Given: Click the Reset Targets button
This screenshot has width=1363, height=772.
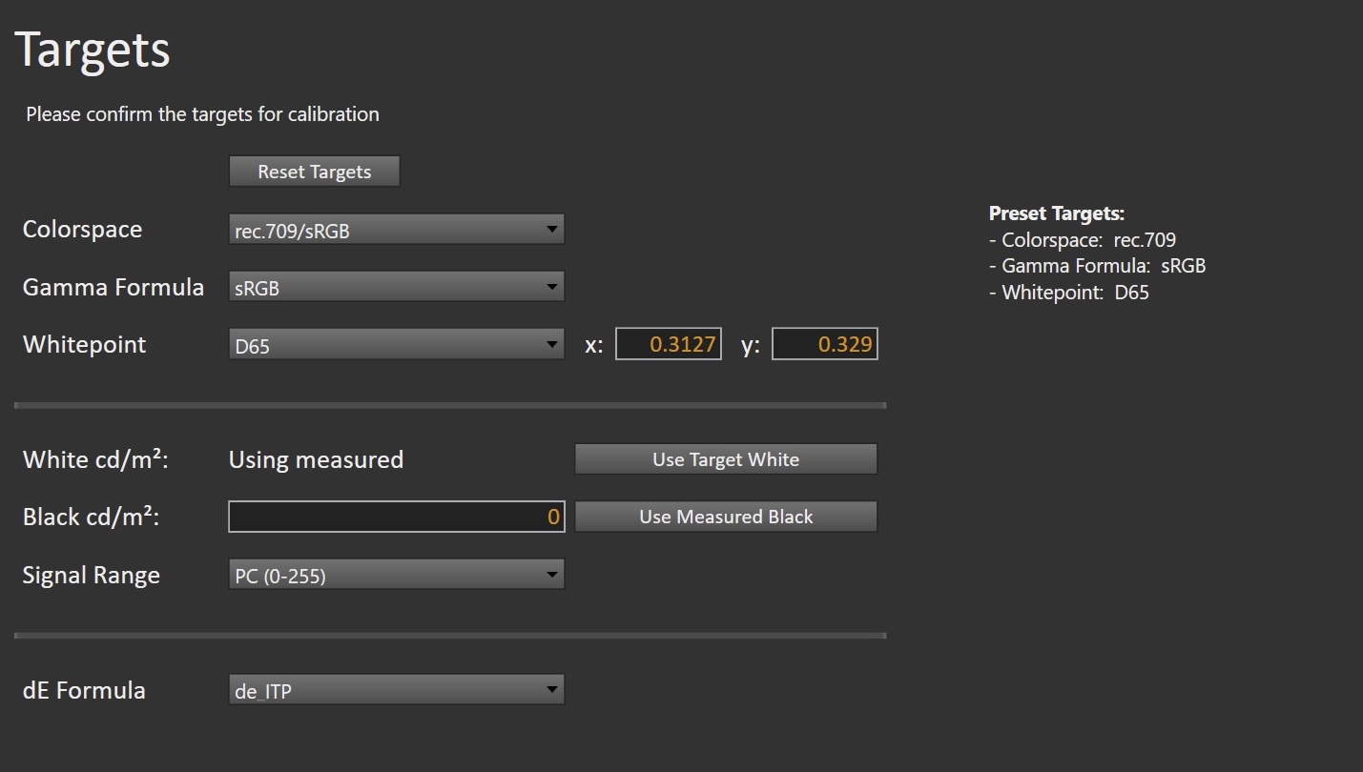Looking at the screenshot, I should tap(314, 172).
